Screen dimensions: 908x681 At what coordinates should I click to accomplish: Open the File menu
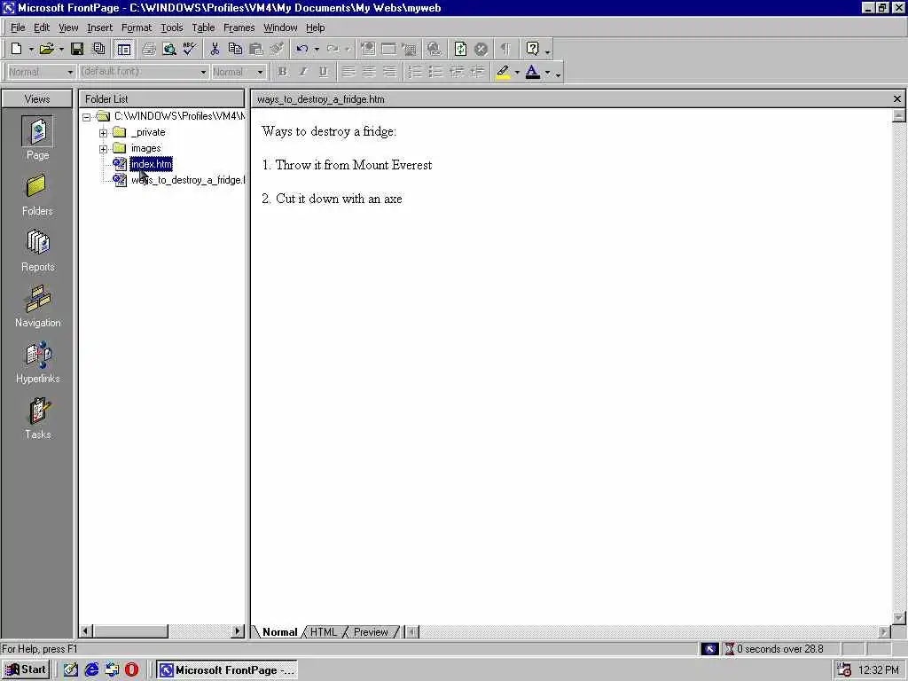tap(18, 27)
